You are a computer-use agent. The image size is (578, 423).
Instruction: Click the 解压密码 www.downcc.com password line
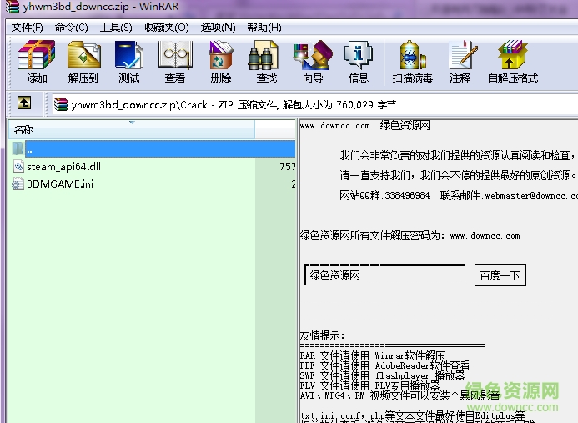pos(410,235)
